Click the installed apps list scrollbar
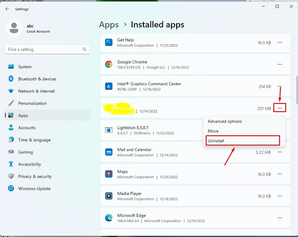This screenshot has width=298, height=237. tap(297, 90)
